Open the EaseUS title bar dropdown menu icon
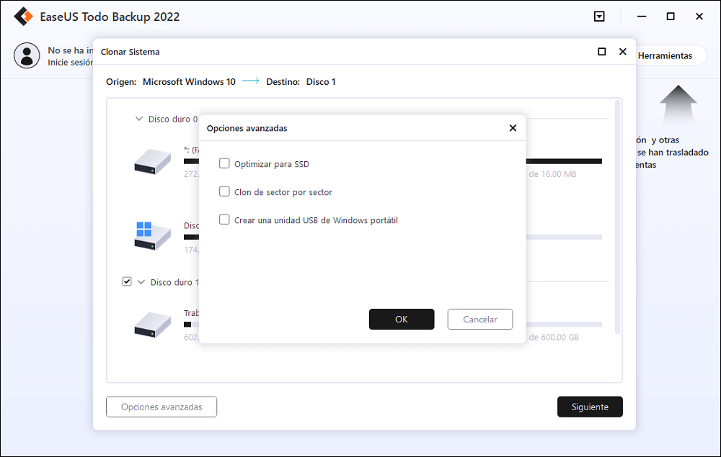This screenshot has height=457, width=721. pyautogui.click(x=599, y=17)
